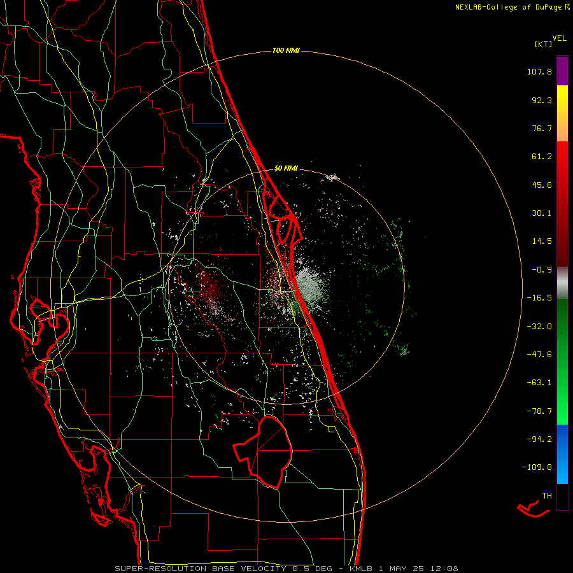Pick the purple band of the color bar
The height and width of the screenshot is (573, 573).
click(562, 71)
